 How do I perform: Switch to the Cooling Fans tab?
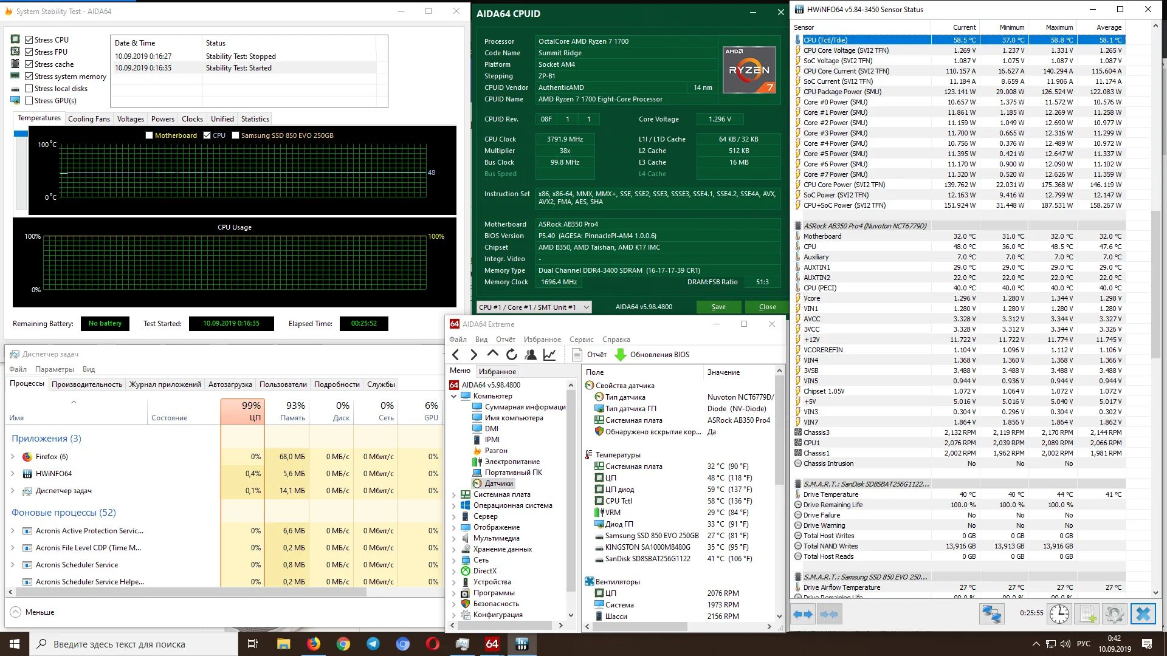[89, 119]
